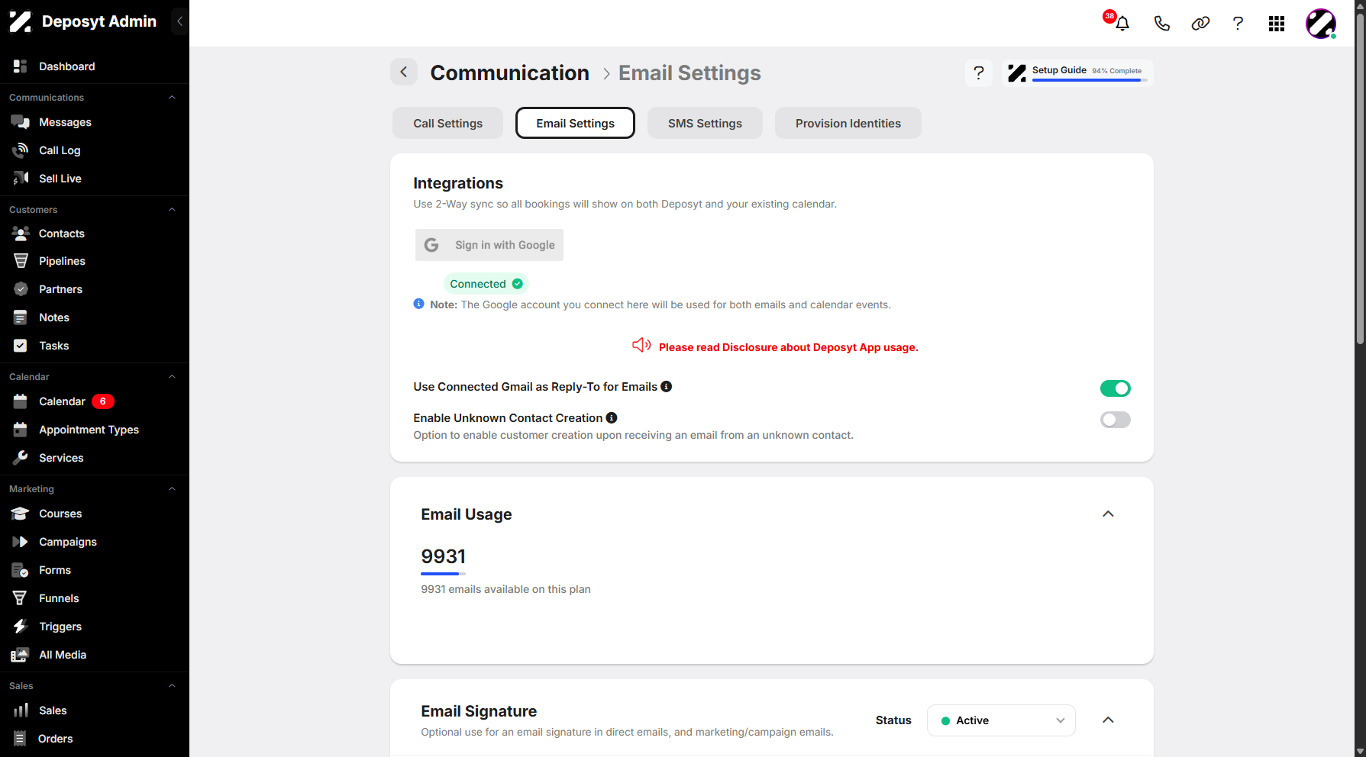Click the scroll down arrow at the bottom of the scrollbar
The height and width of the screenshot is (757, 1366).
(x=1360, y=751)
